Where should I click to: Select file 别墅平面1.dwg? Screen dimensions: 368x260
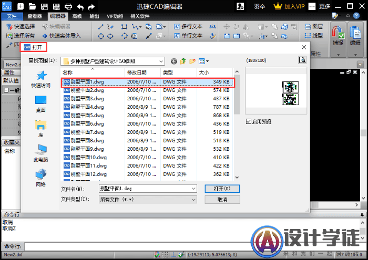pos(148,82)
